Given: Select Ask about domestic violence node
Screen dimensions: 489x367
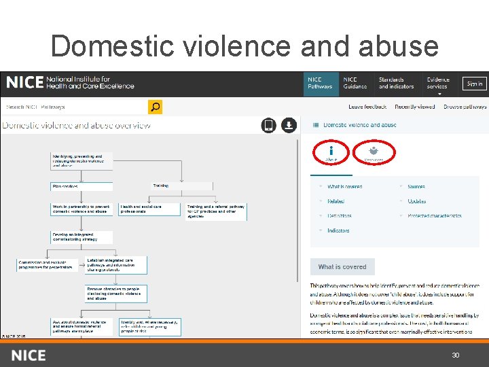Looking at the screenshot, I should tap(81, 327).
